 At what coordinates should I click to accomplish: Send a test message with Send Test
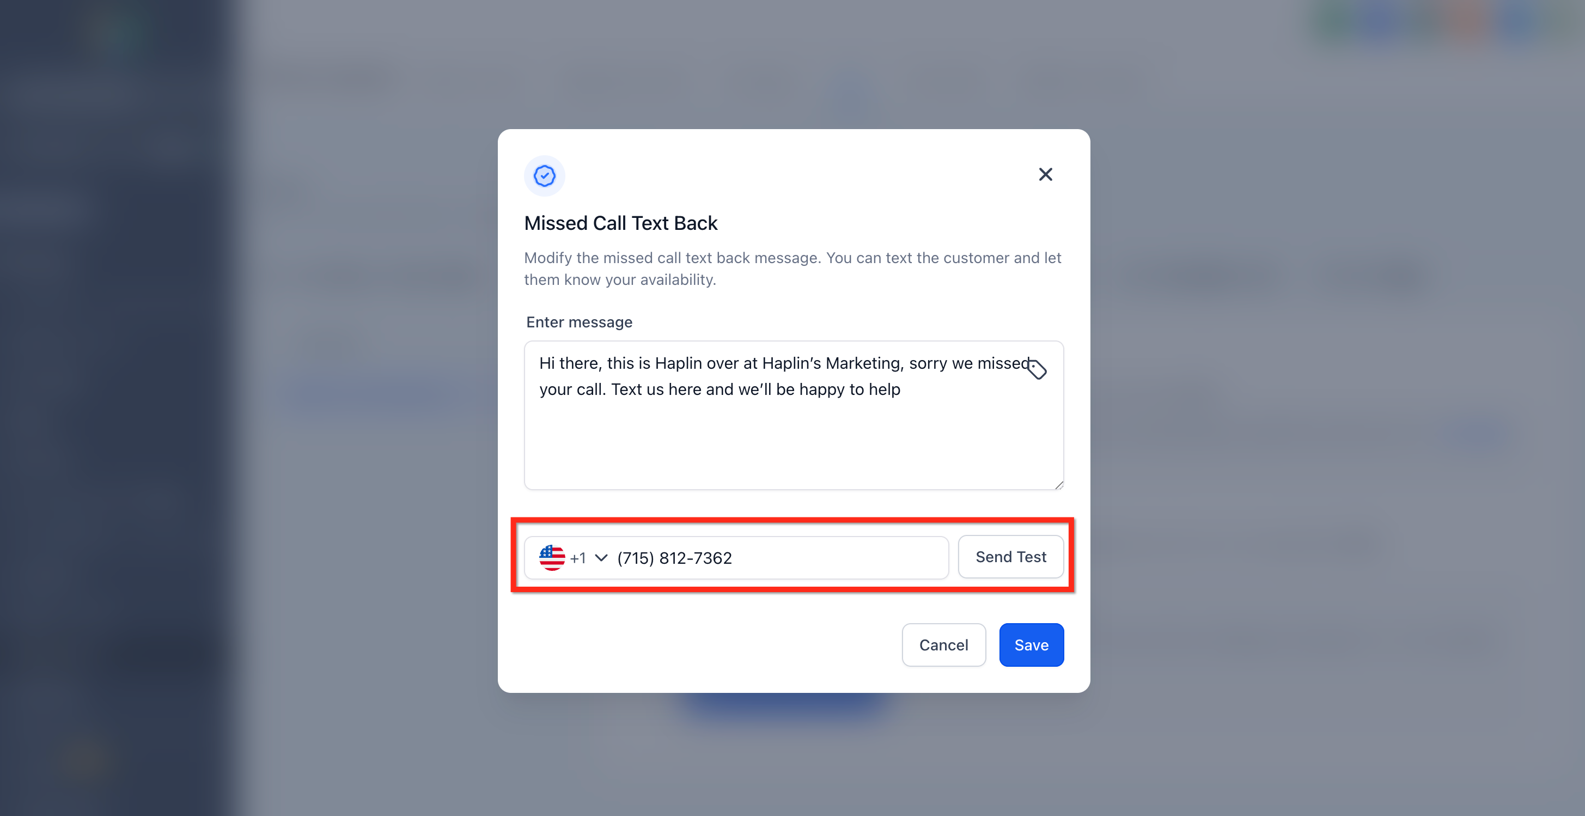1010,557
